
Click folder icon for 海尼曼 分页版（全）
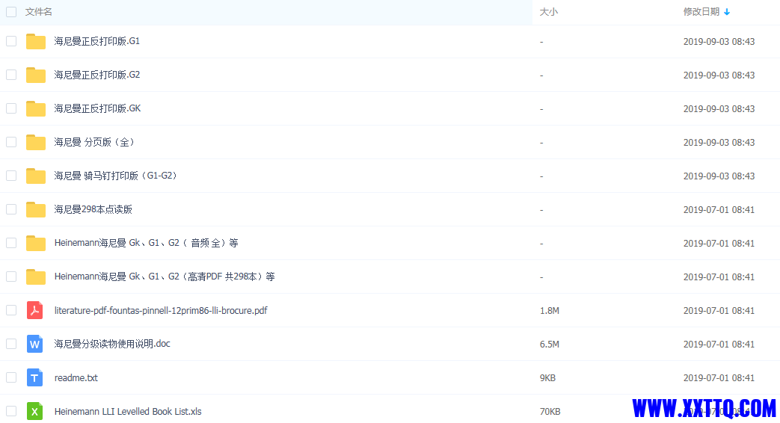[36, 142]
